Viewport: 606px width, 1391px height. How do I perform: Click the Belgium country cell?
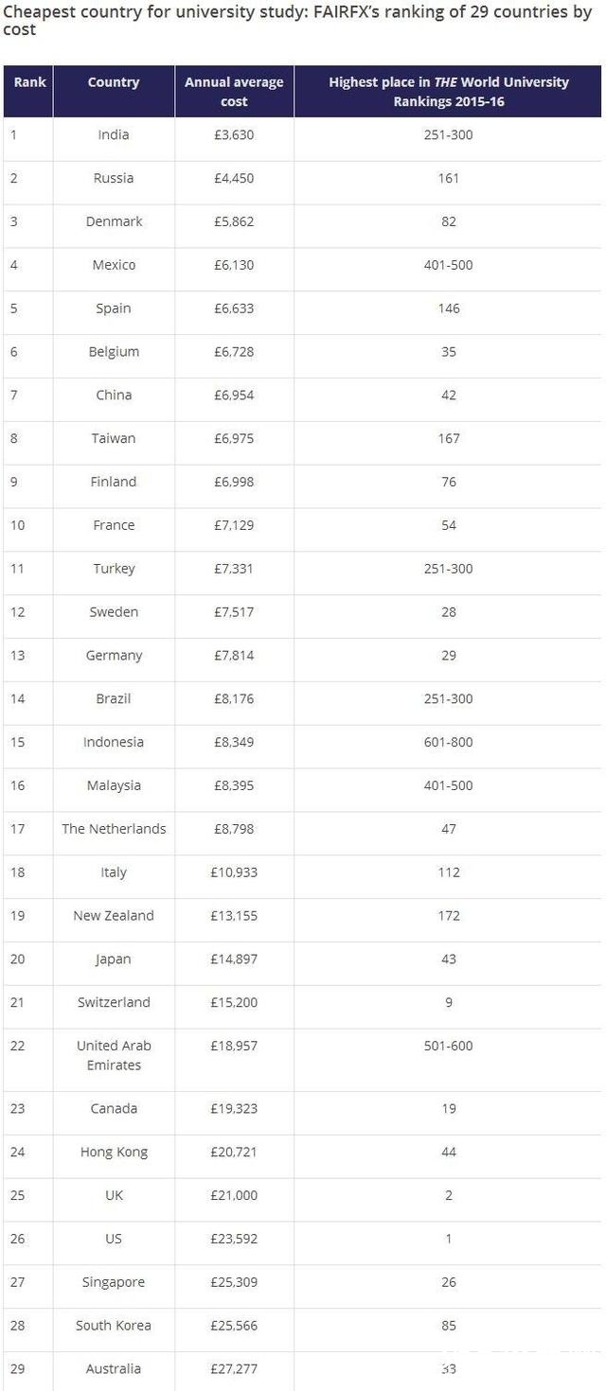pyautogui.click(x=114, y=352)
